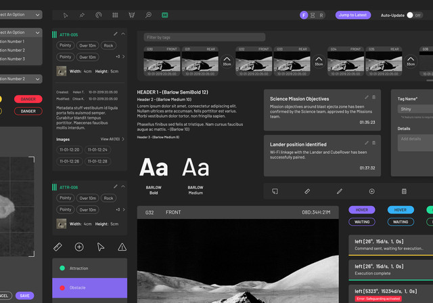Click the trash icon in notes toolbar
The height and width of the screenshot is (303, 433).
(x=404, y=191)
